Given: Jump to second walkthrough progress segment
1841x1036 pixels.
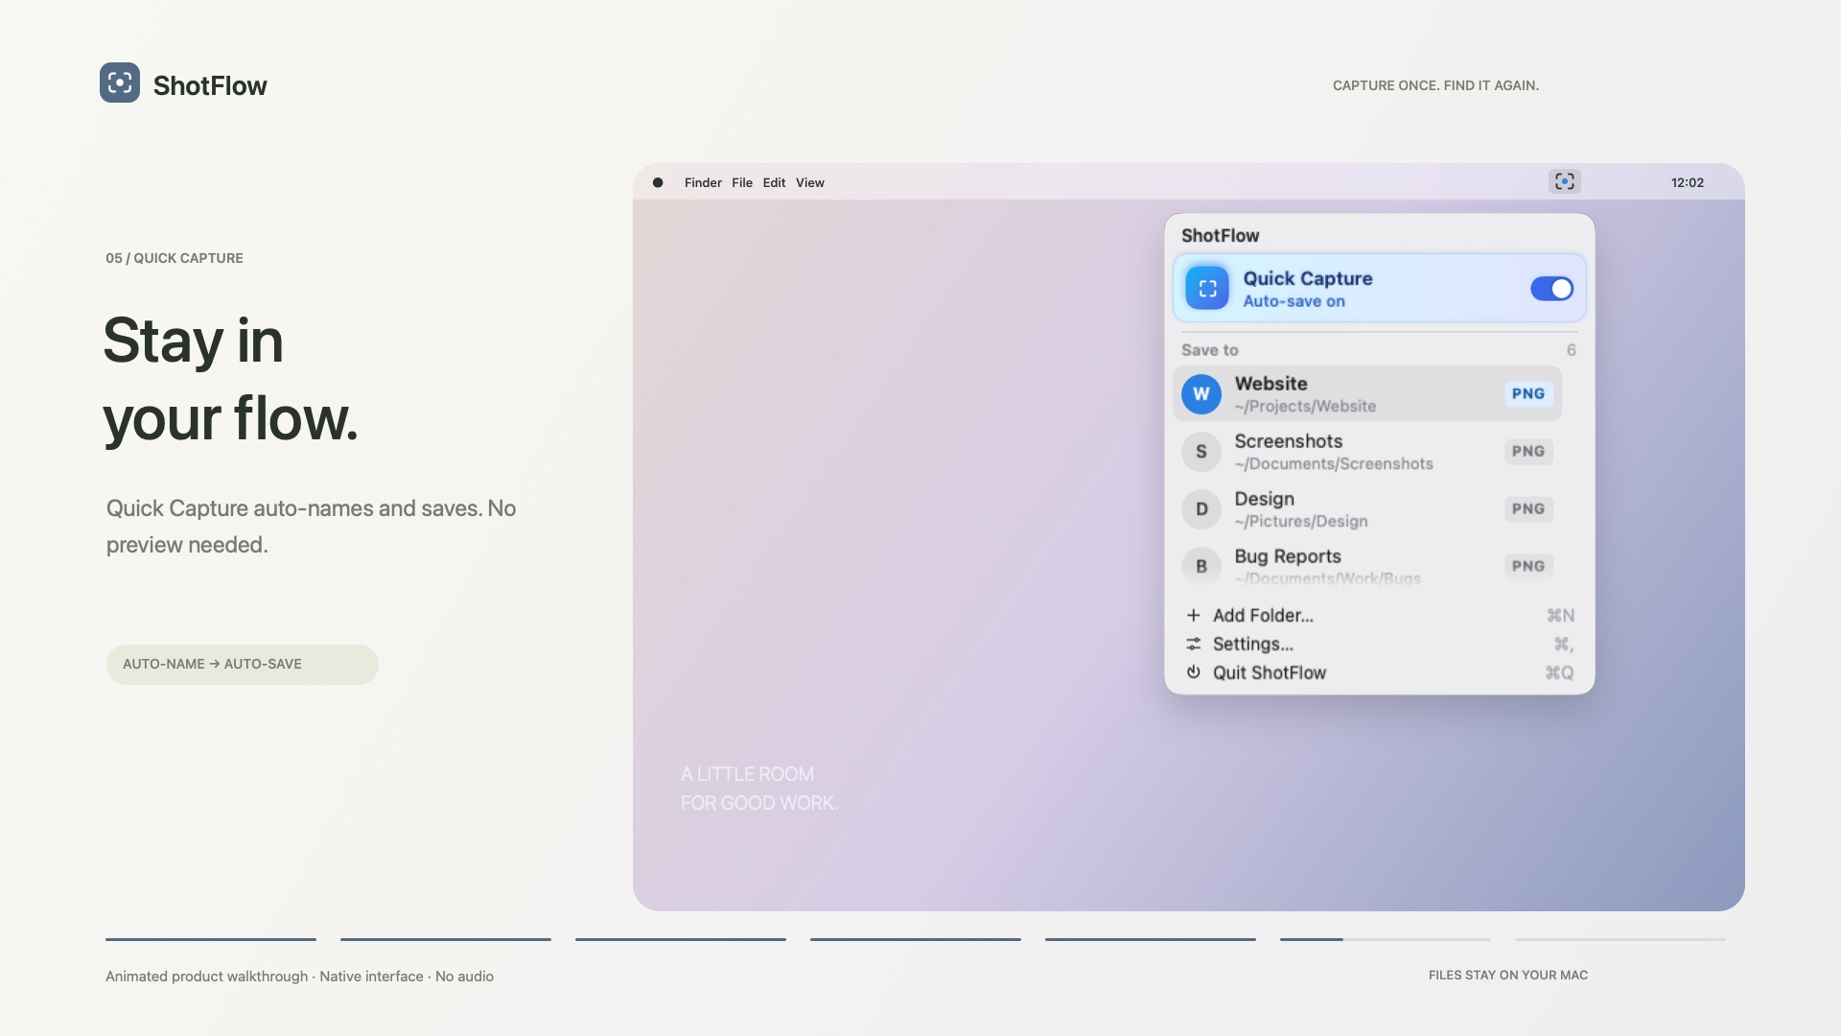Looking at the screenshot, I should pos(446,939).
